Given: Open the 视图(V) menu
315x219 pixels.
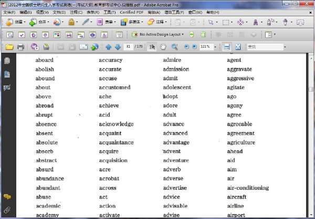Looking at the screenshot, I should (42, 13).
